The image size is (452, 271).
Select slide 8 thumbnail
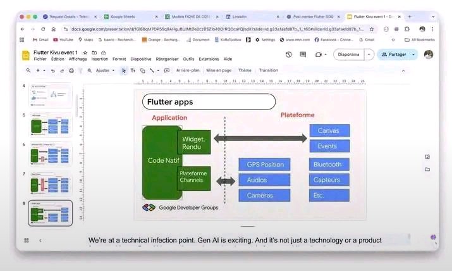tap(51, 213)
